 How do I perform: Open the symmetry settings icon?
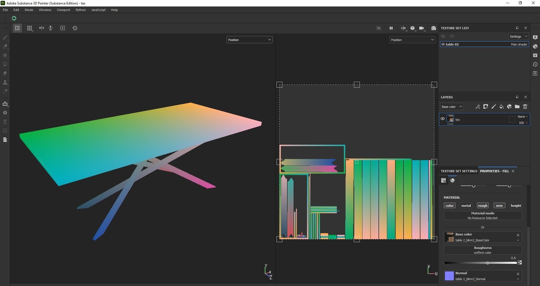404,28
